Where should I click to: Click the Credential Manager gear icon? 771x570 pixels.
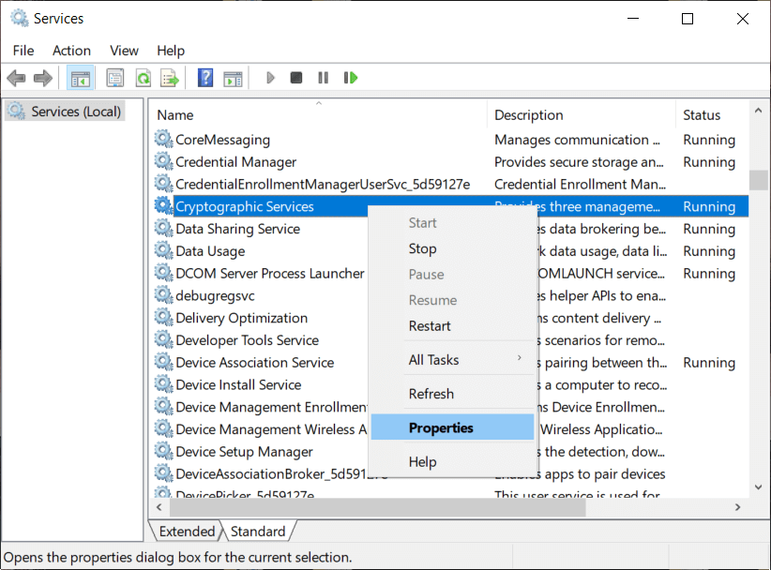click(164, 161)
